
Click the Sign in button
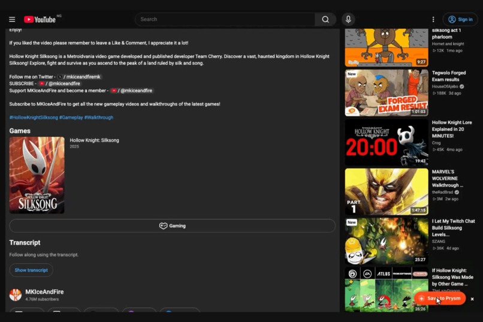pos(460,19)
